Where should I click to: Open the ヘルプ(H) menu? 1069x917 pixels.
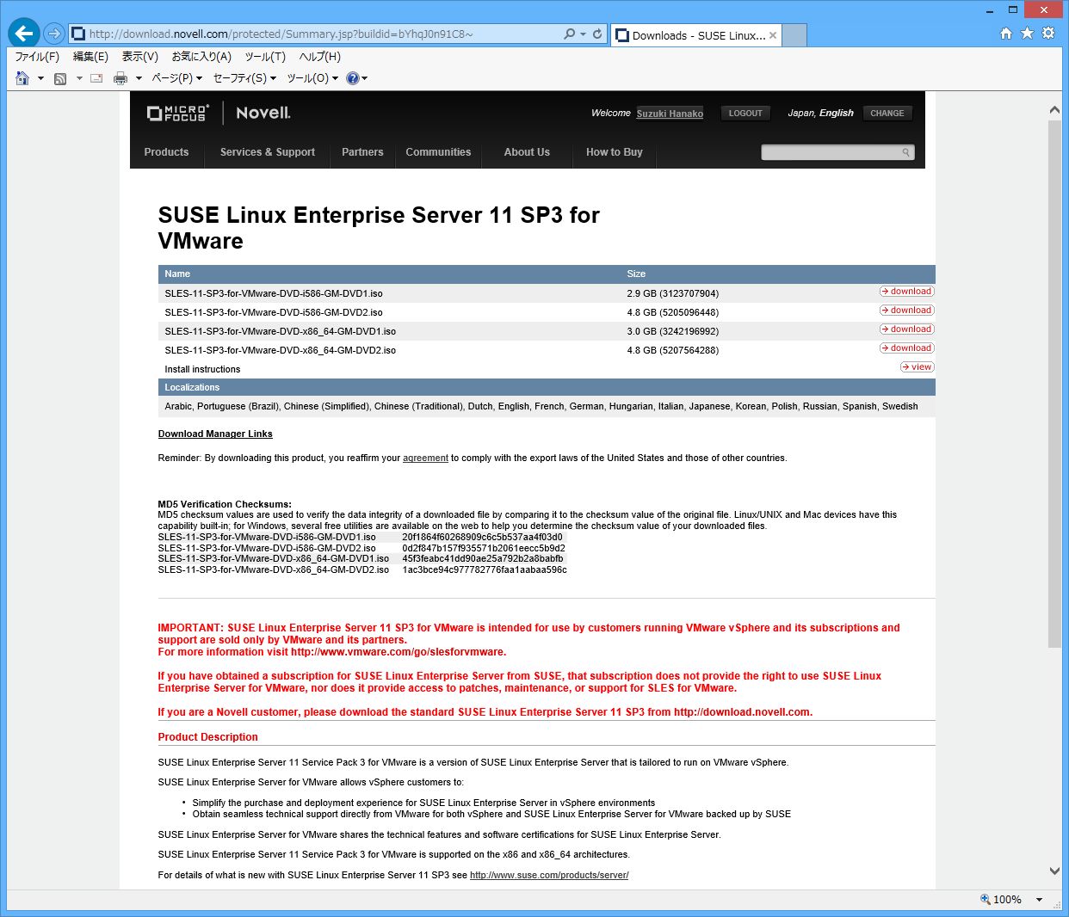click(320, 57)
